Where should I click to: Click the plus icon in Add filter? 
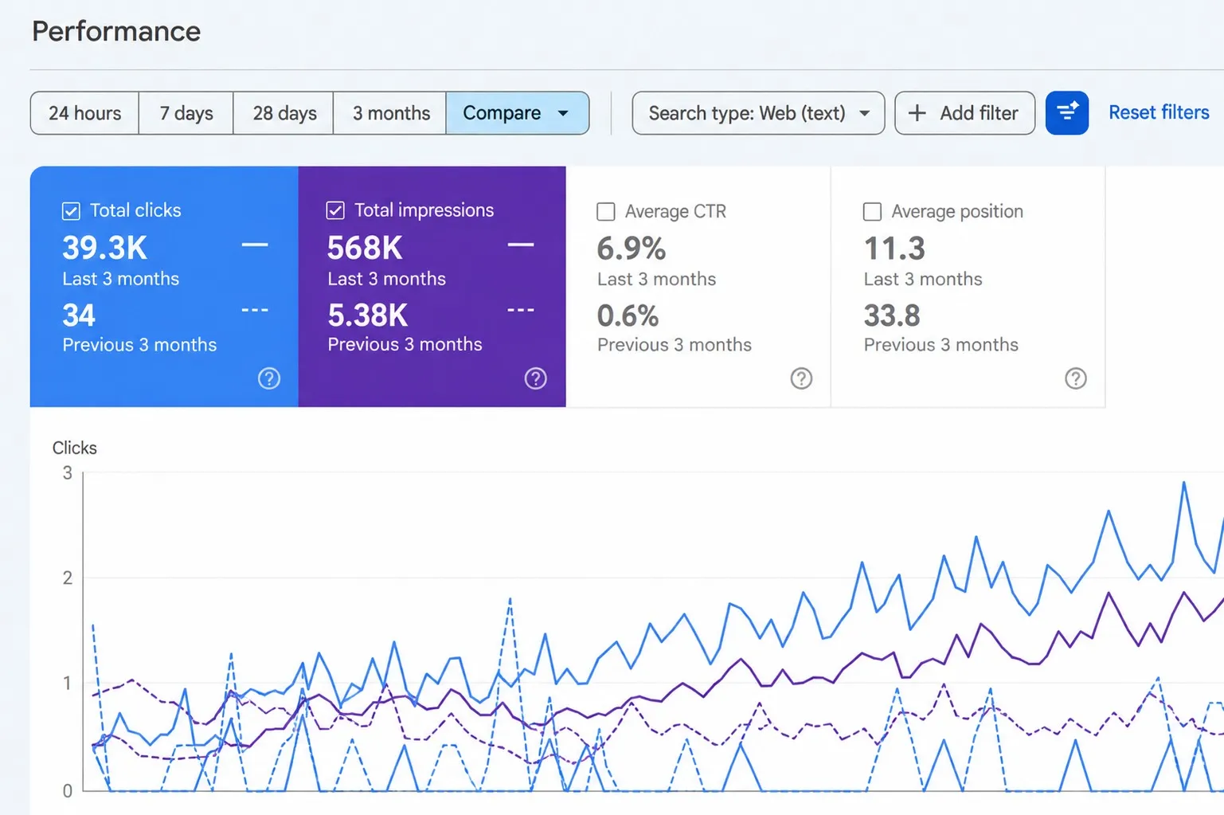(x=917, y=113)
